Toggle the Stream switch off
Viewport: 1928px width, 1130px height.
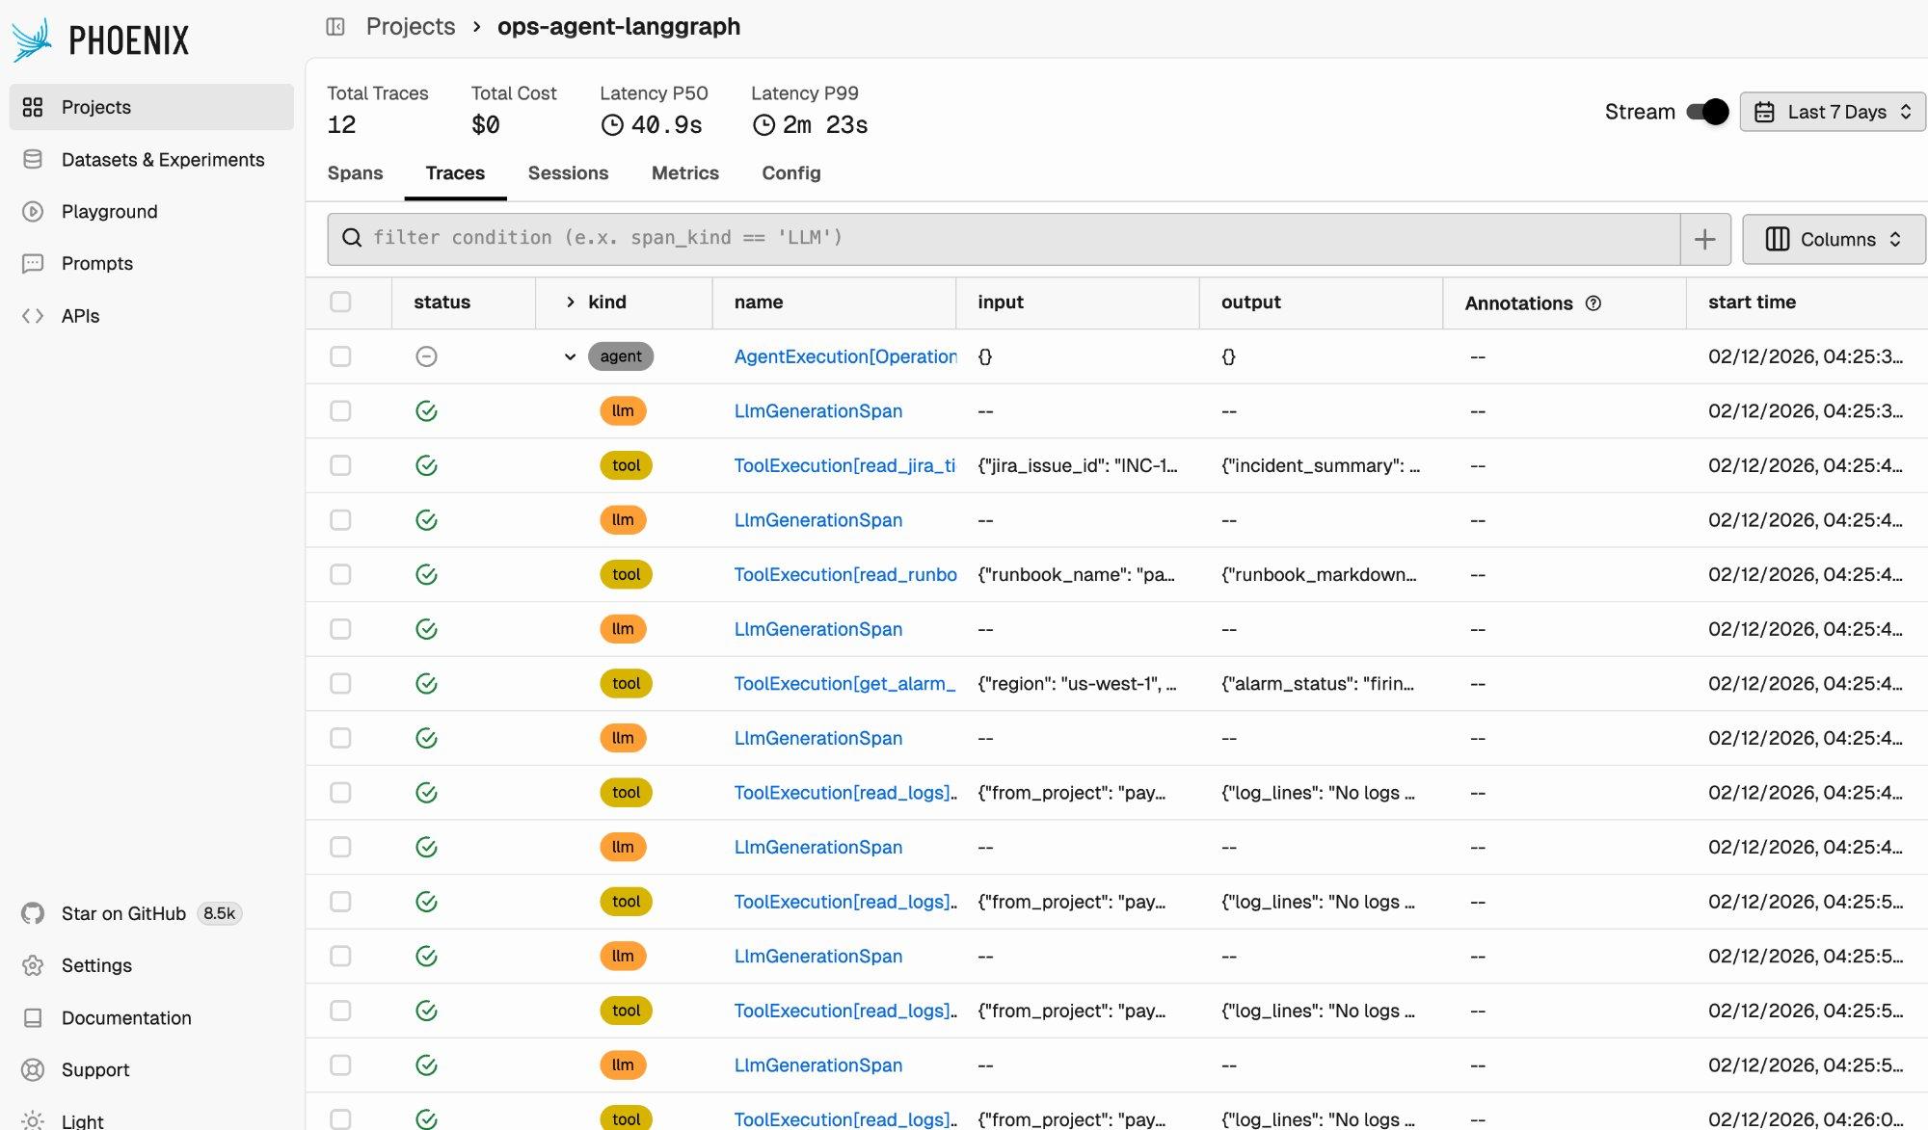(1707, 112)
